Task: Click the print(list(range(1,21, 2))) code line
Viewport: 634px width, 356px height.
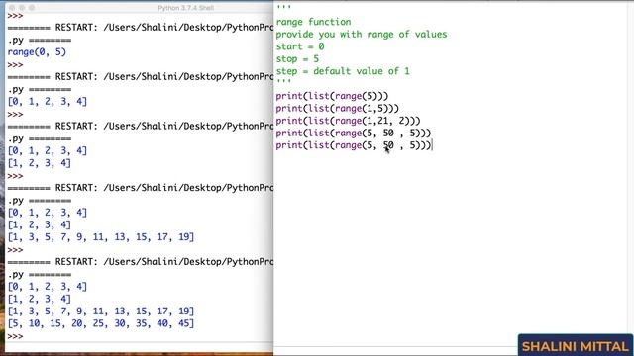Action: pyautogui.click(x=348, y=121)
